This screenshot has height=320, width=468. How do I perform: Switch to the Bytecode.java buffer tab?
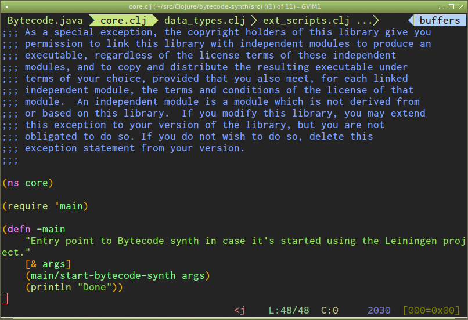pyautogui.click(x=45, y=20)
